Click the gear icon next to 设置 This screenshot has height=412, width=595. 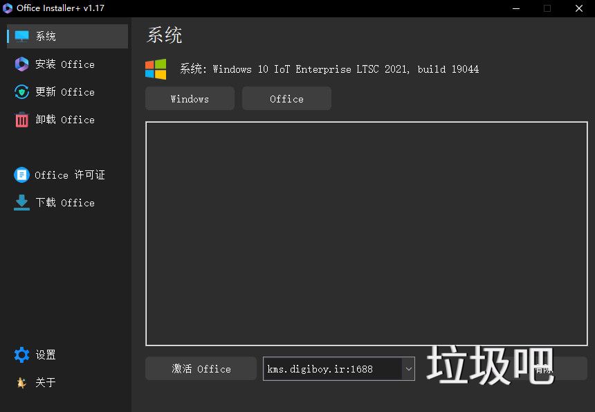click(x=21, y=355)
